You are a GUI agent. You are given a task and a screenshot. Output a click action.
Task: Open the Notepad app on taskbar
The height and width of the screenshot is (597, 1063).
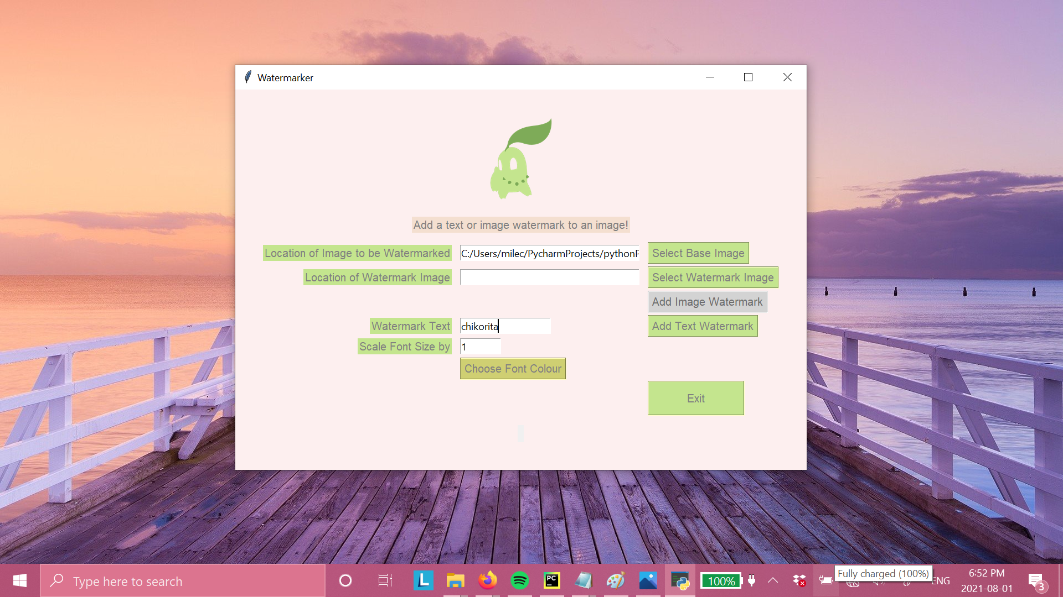coord(584,581)
